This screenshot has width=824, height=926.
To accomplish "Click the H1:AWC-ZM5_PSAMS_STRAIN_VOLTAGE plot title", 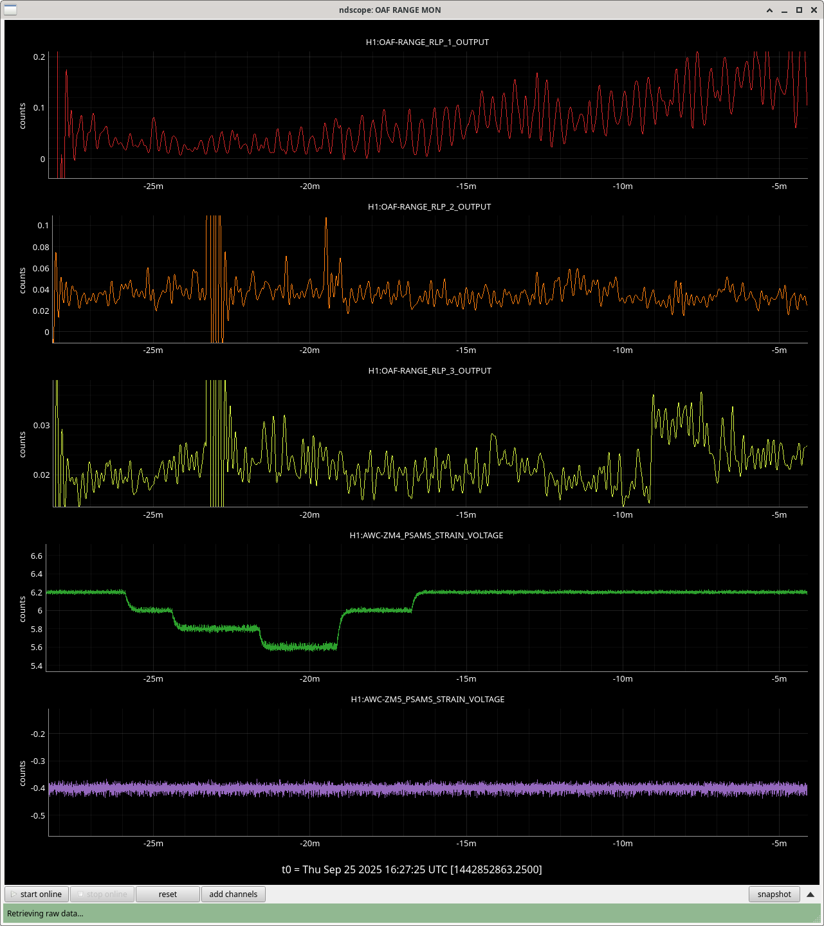I will (x=427, y=700).
